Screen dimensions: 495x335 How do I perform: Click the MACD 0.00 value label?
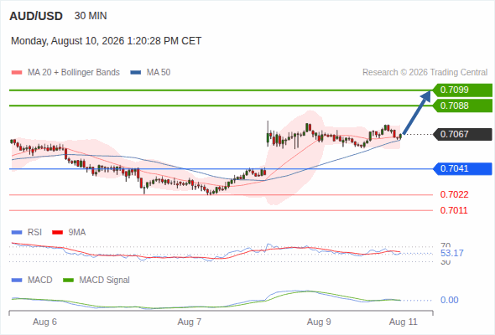coord(449,300)
